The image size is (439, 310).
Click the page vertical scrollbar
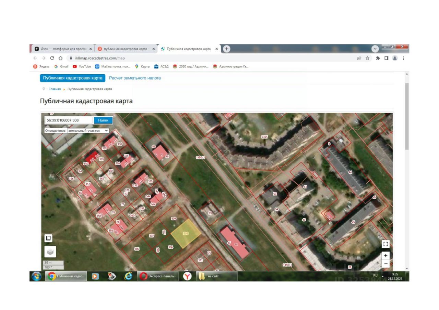tap(407, 116)
